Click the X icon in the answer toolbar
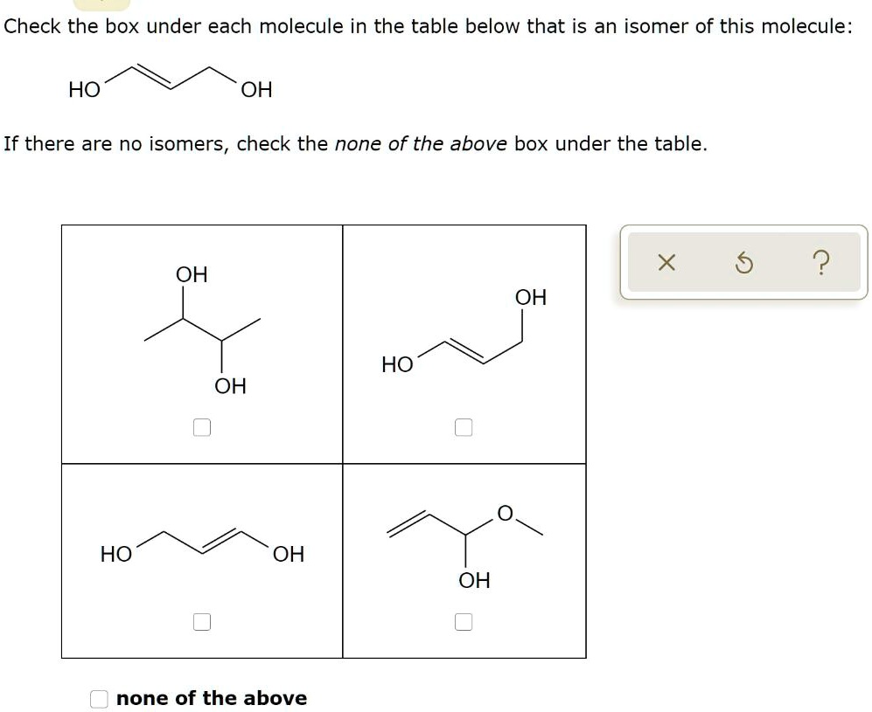Screen dimensions: 872x712 666,262
